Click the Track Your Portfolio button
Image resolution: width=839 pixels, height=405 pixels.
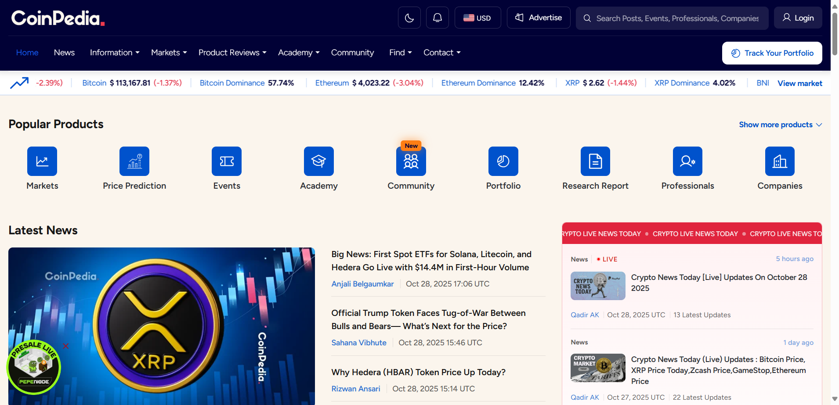click(772, 53)
